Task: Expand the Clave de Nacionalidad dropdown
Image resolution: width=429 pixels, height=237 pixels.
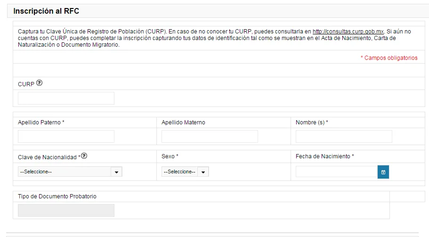Action: pyautogui.click(x=70, y=172)
